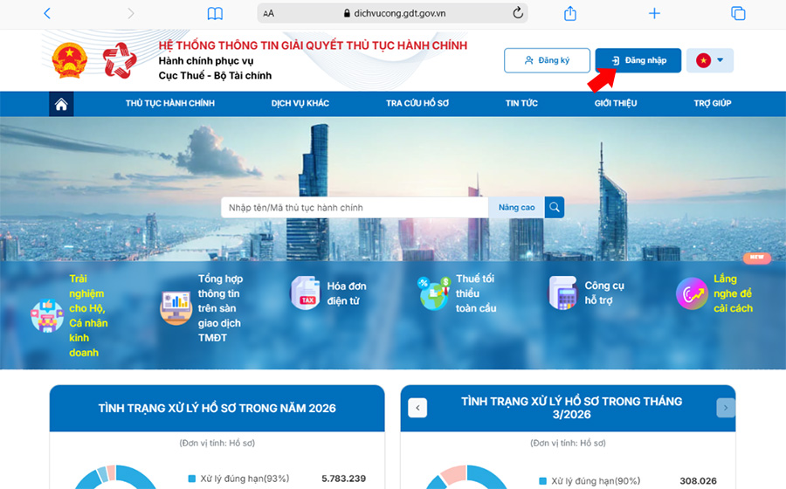Click the magnifier search button
This screenshot has width=786, height=489.
(x=555, y=207)
